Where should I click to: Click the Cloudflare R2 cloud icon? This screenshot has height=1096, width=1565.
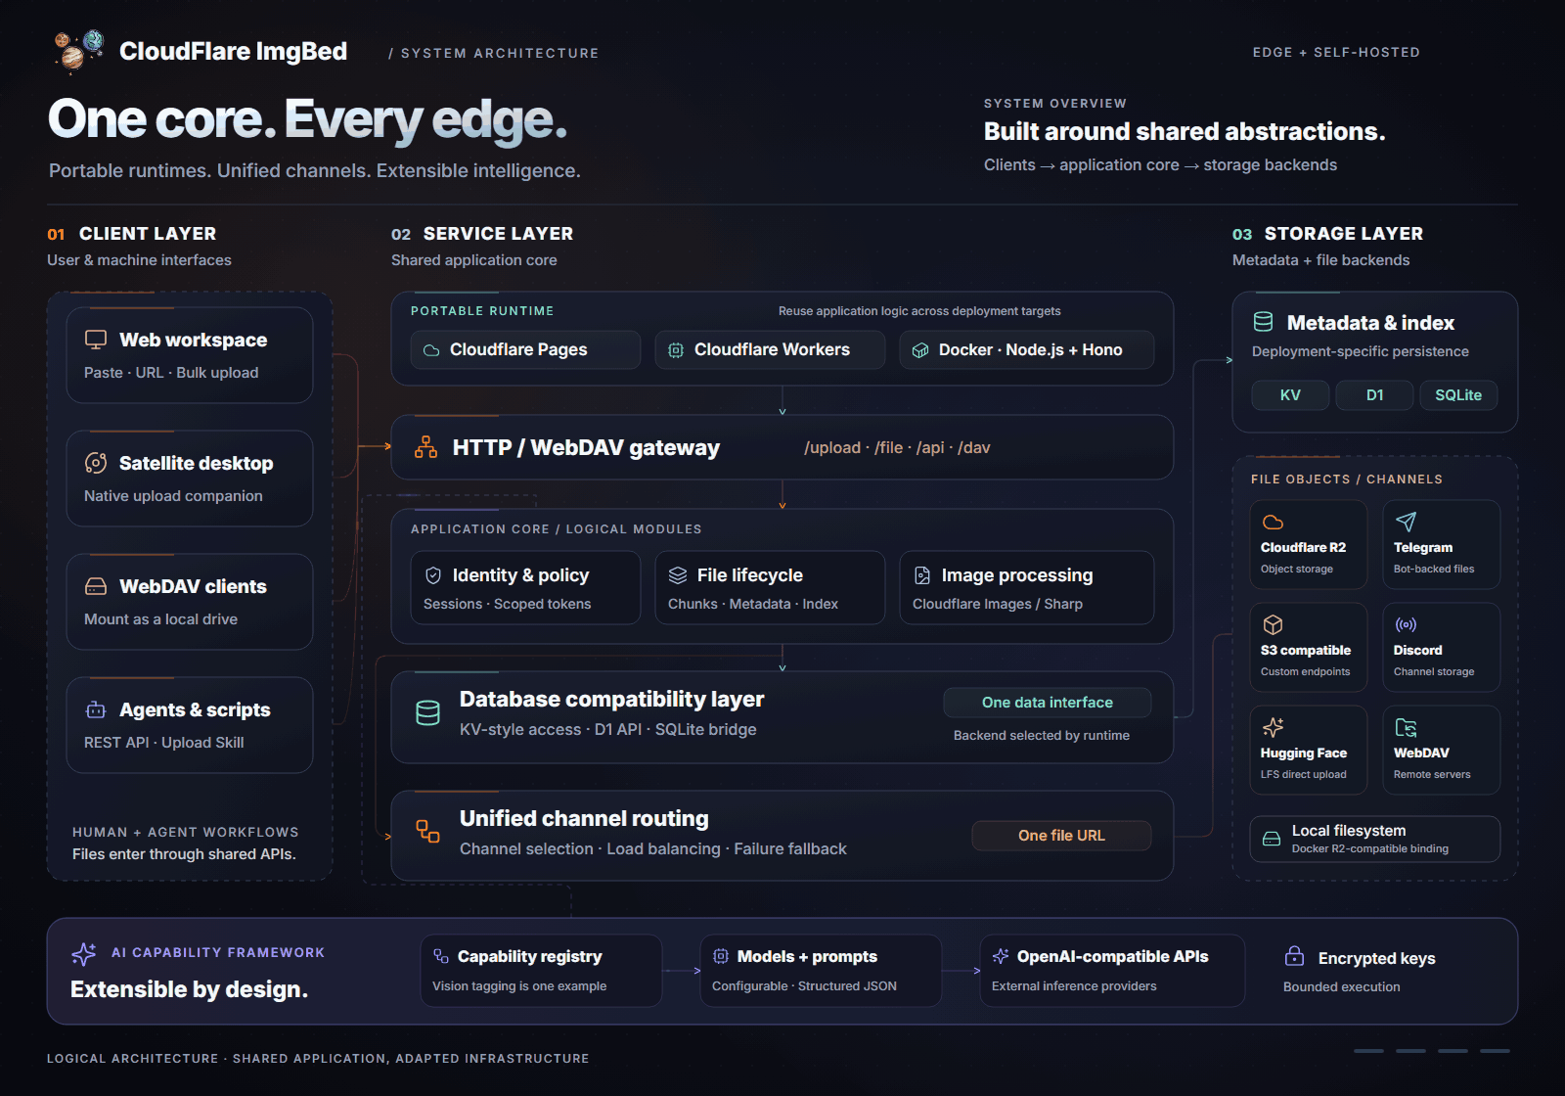click(x=1273, y=523)
